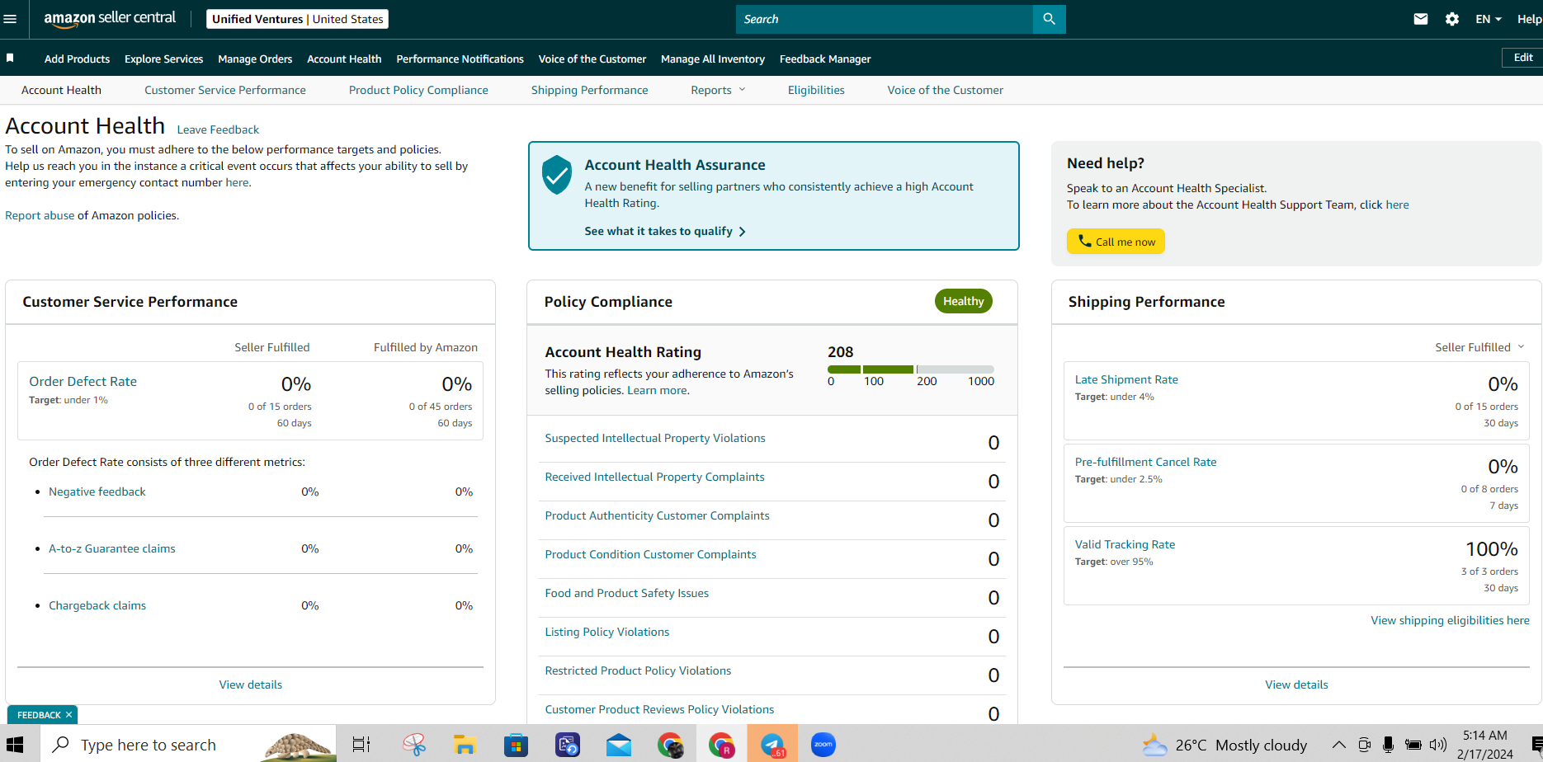The image size is (1543, 762).
Task: Open the Mail app on the taskbar
Action: point(618,745)
